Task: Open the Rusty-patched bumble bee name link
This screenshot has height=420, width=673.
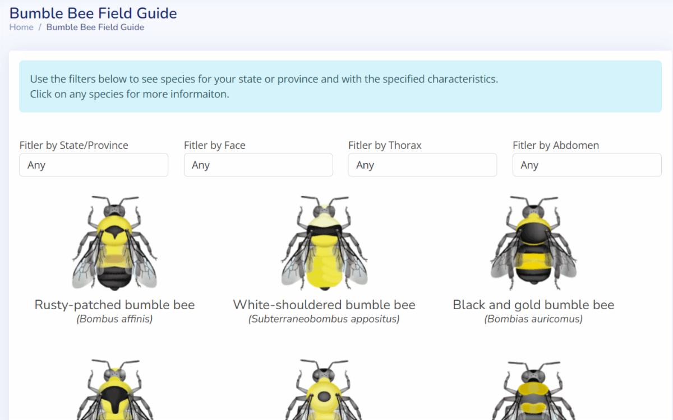Action: click(x=114, y=305)
